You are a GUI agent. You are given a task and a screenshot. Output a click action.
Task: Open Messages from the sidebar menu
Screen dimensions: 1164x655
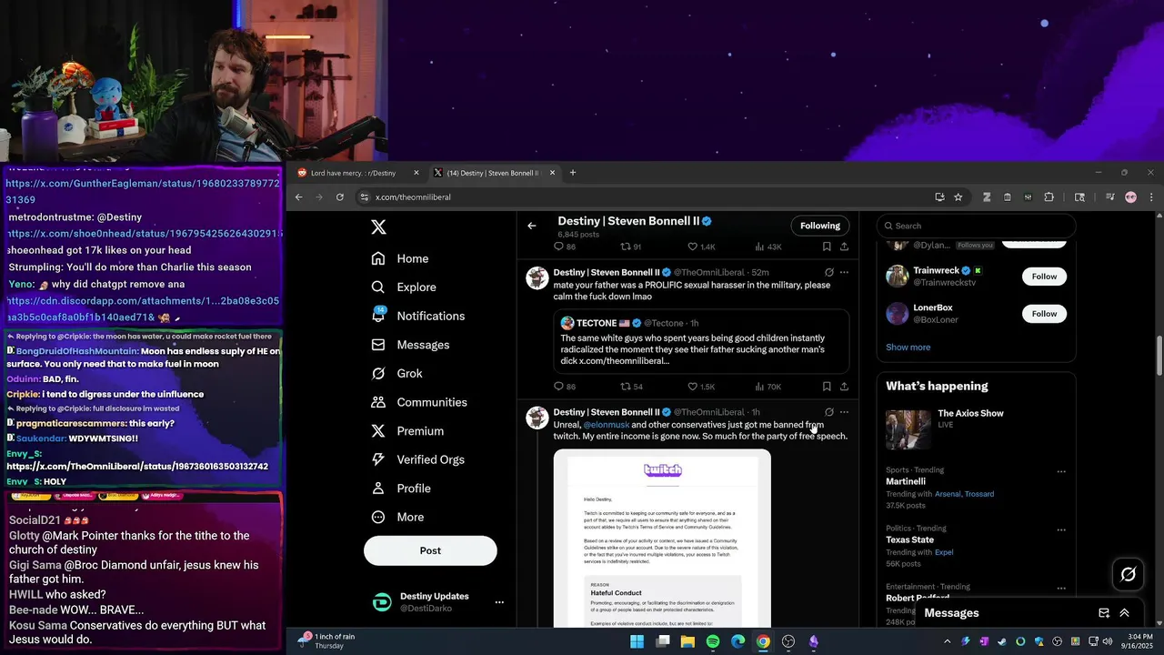point(411,345)
